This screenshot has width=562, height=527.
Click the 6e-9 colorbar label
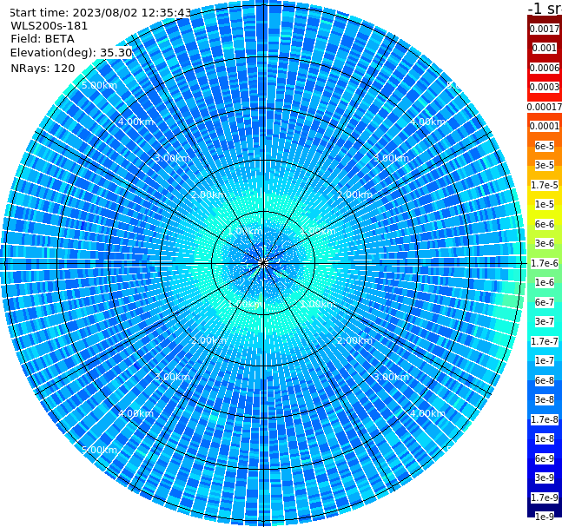click(545, 458)
